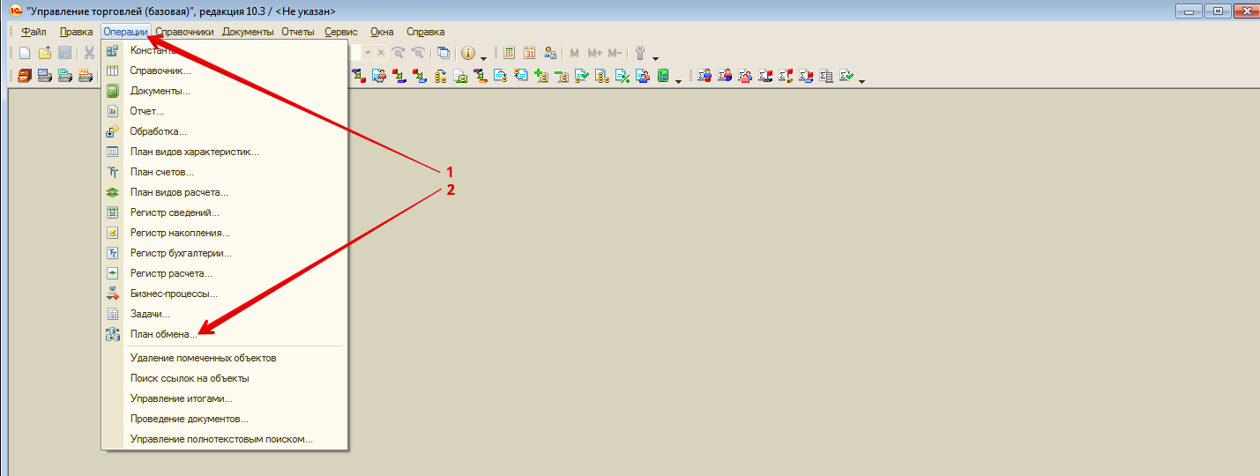Click the red file cabinet icon
This screenshot has height=476, width=1260.
pos(25,76)
